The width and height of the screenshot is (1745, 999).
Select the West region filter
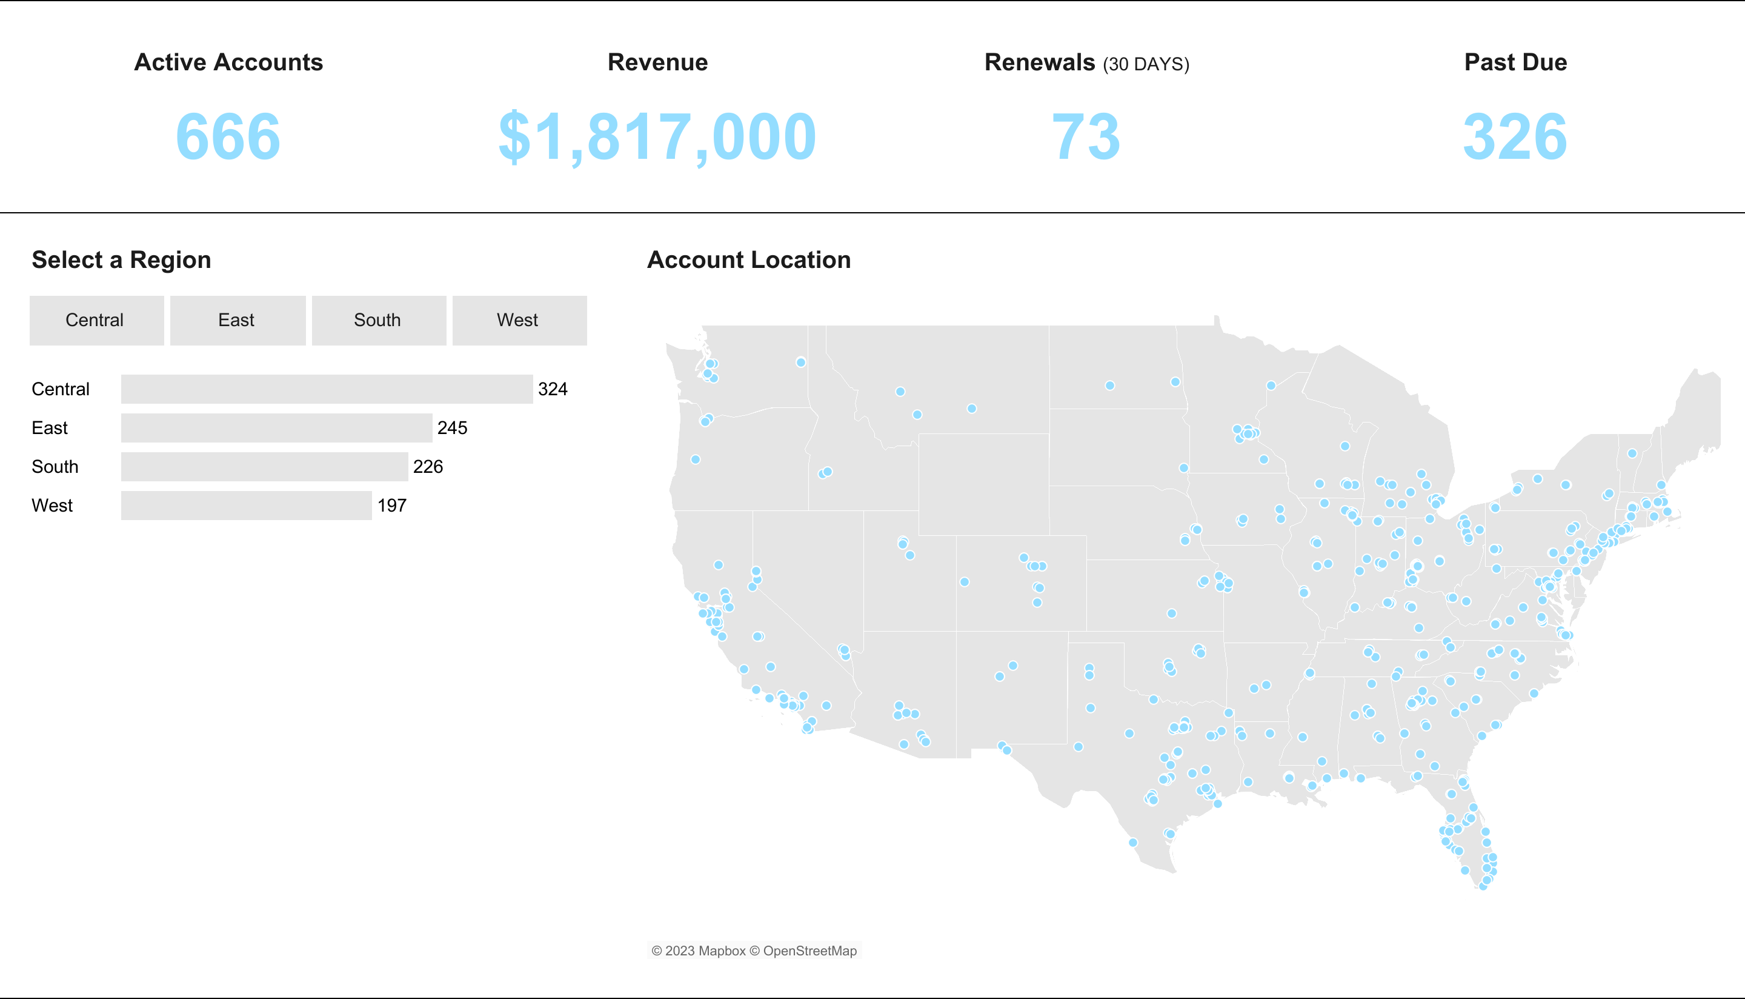coord(518,320)
